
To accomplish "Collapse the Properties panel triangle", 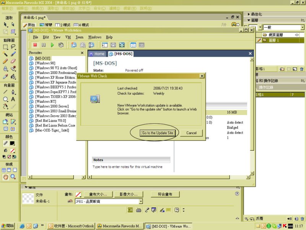I will 26,187.
